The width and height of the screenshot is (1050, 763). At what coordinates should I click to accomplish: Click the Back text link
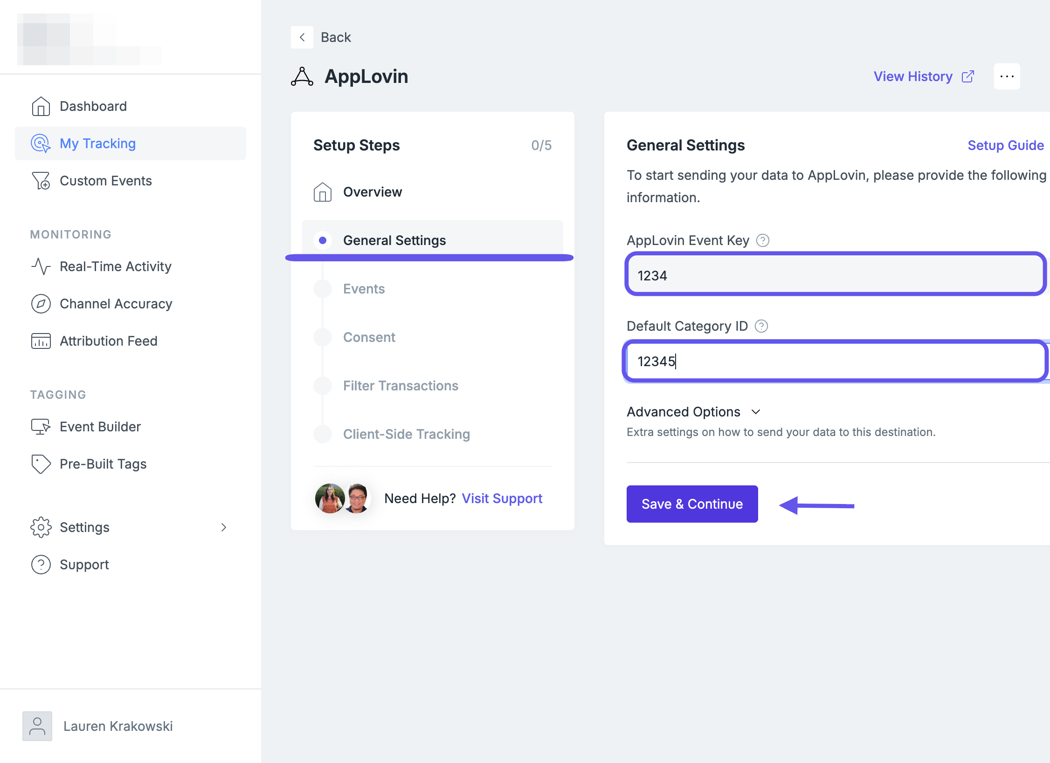pos(336,37)
